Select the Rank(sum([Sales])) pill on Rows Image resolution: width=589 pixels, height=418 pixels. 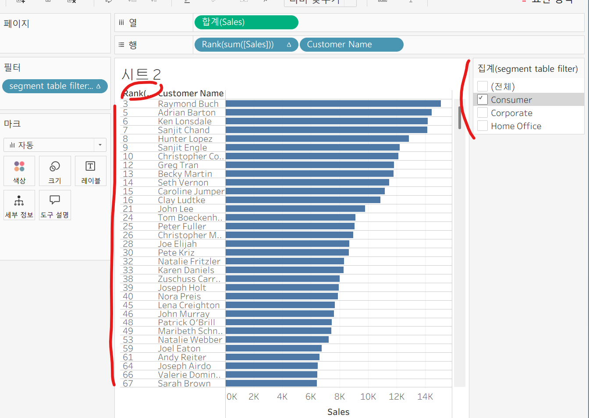point(246,45)
